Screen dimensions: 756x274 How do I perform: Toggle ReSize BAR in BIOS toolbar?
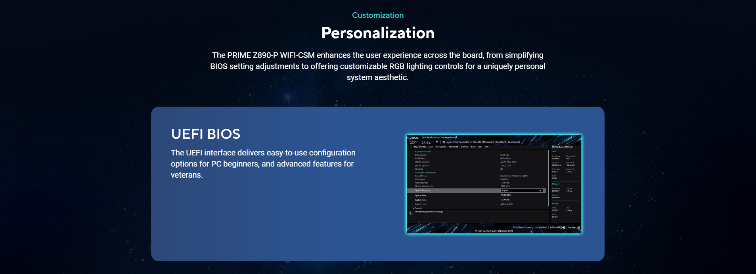(x=514, y=142)
